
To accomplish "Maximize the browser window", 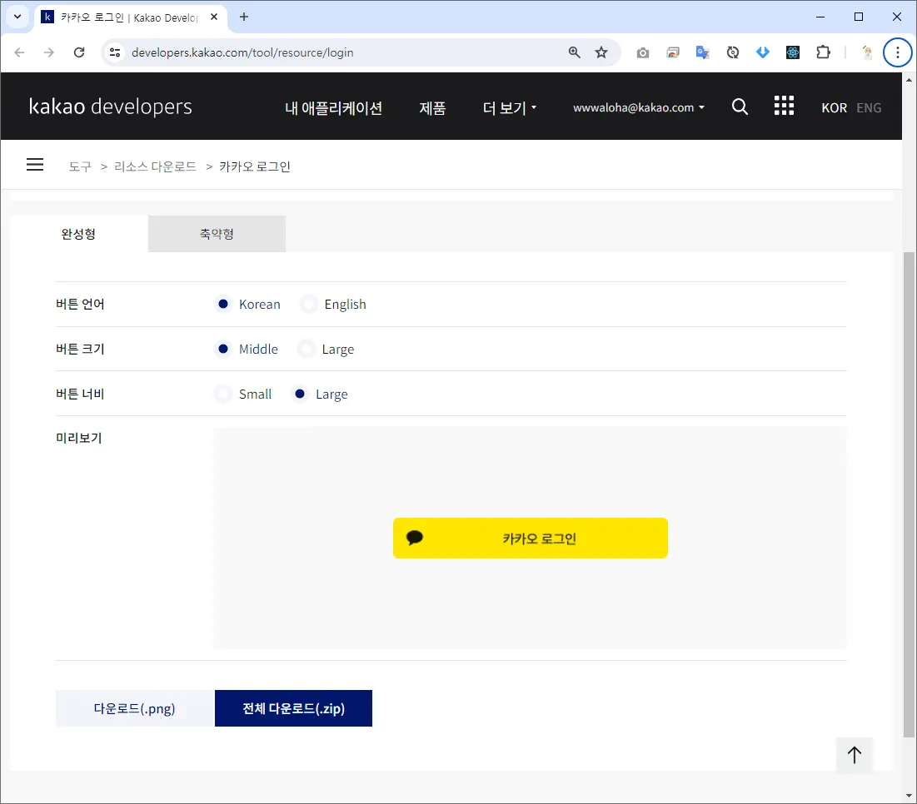I will [x=859, y=17].
